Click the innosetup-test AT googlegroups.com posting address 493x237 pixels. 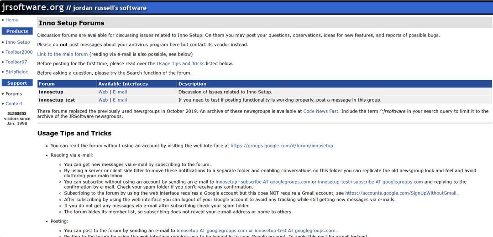point(295,231)
